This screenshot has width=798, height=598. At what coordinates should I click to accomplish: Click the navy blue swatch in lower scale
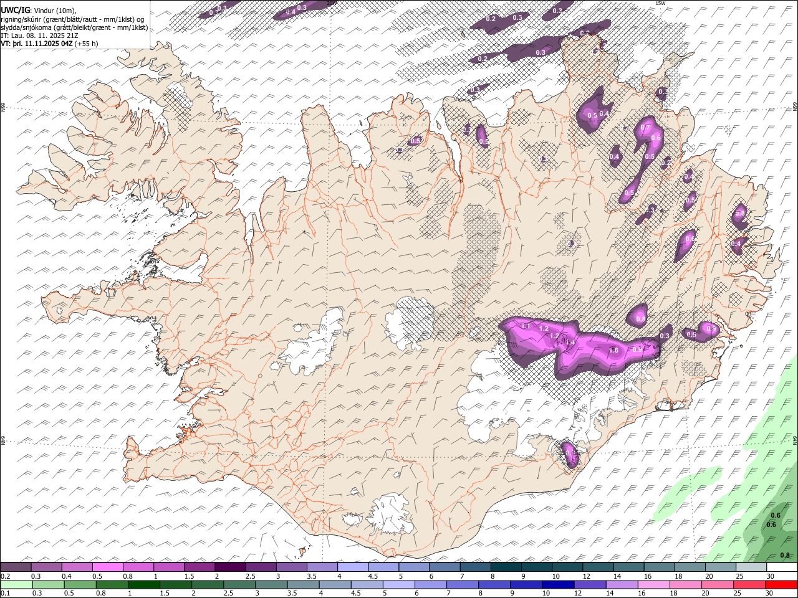(557, 585)
